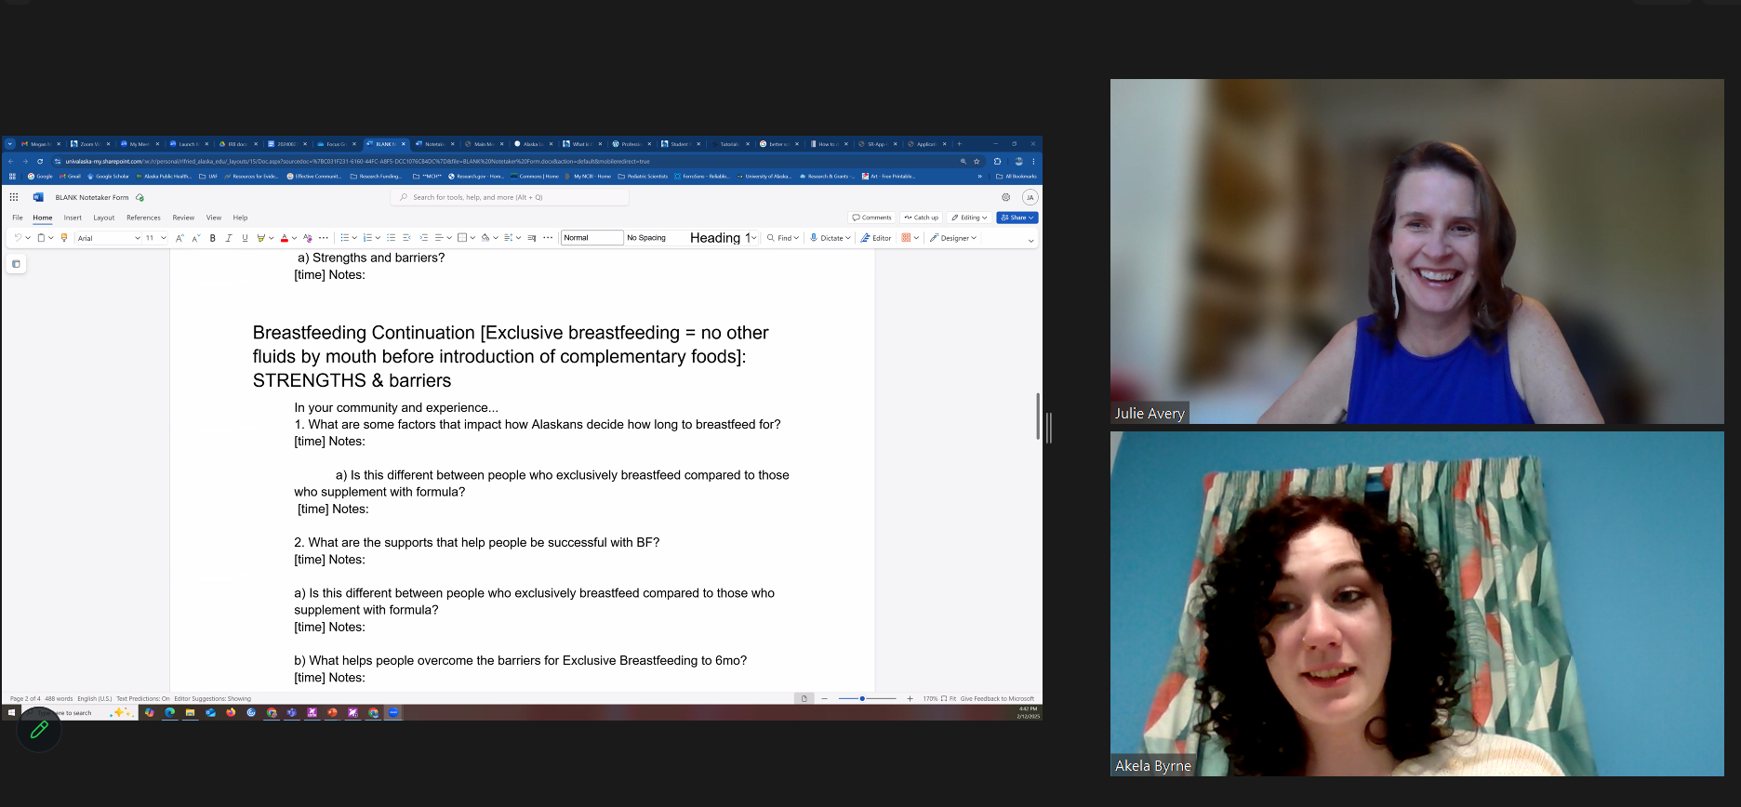This screenshot has width=1741, height=807.
Task: Increase paragraph indent
Action: (423, 238)
